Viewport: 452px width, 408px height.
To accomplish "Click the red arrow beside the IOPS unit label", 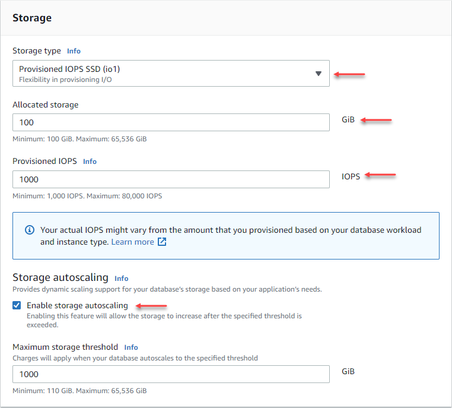I will [x=380, y=175].
